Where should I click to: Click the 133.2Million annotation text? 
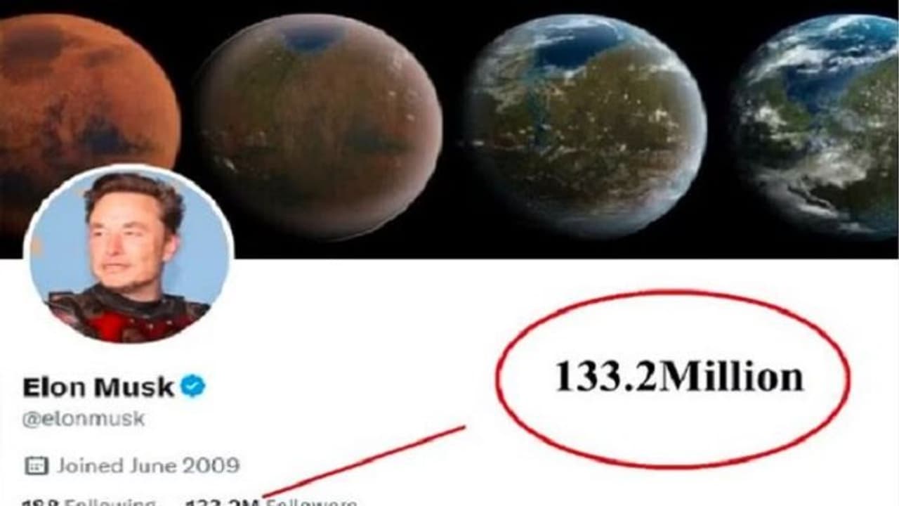pos(679,377)
